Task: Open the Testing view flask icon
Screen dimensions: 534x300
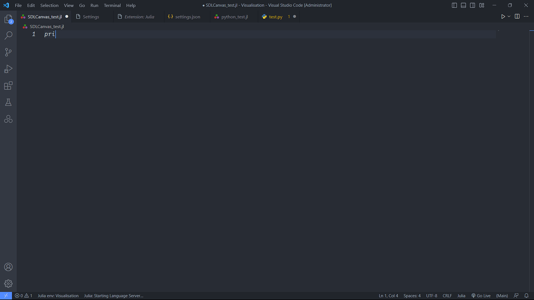Action: coord(8,102)
